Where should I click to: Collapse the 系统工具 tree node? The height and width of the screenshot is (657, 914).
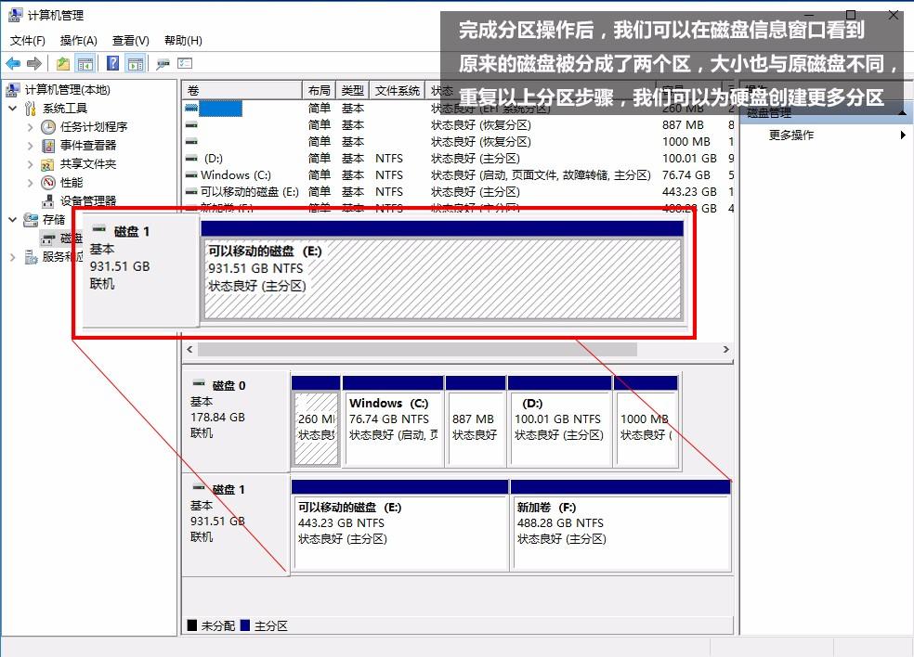coord(13,109)
